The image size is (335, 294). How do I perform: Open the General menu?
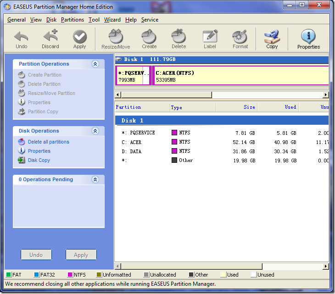point(17,20)
